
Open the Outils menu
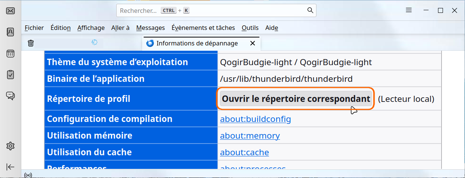[250, 28]
